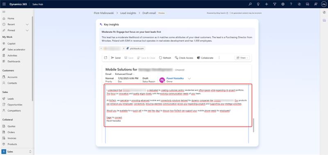
Task: Expand header chevron next to Owner
Action: pos(189,79)
